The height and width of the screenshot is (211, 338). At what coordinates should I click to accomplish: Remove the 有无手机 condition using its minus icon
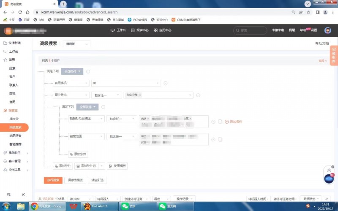pos(166,83)
